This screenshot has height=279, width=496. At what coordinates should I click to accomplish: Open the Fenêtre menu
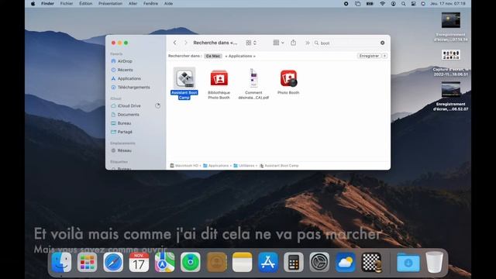(x=150, y=3)
